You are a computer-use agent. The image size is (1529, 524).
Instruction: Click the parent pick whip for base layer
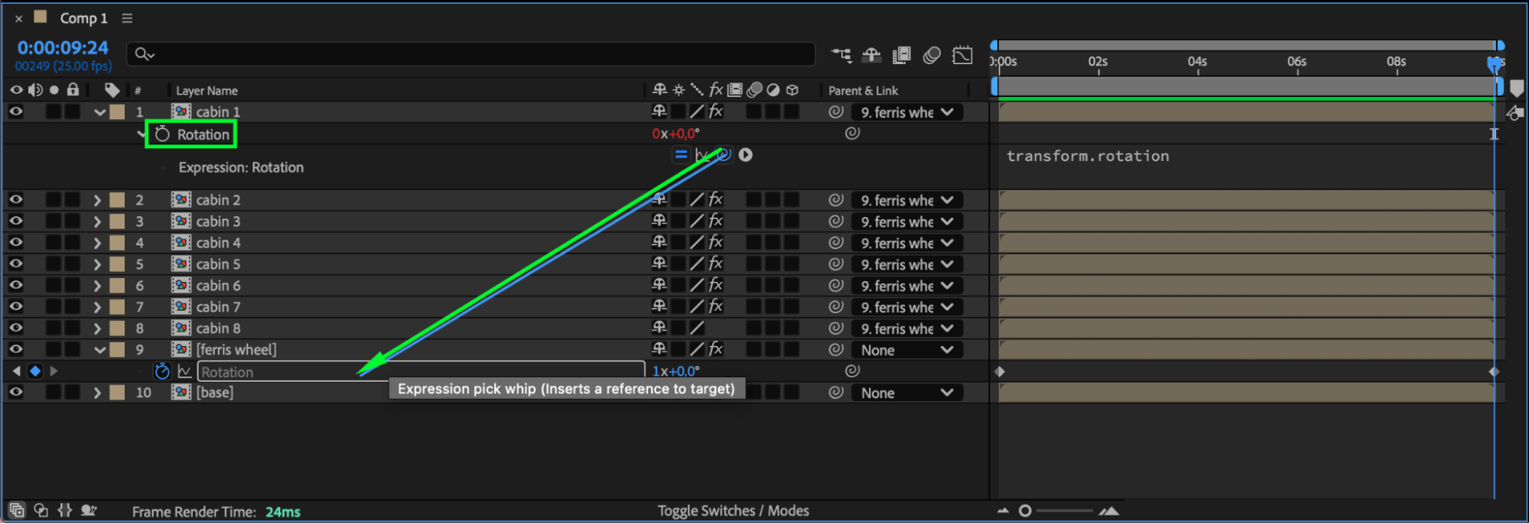click(x=835, y=393)
